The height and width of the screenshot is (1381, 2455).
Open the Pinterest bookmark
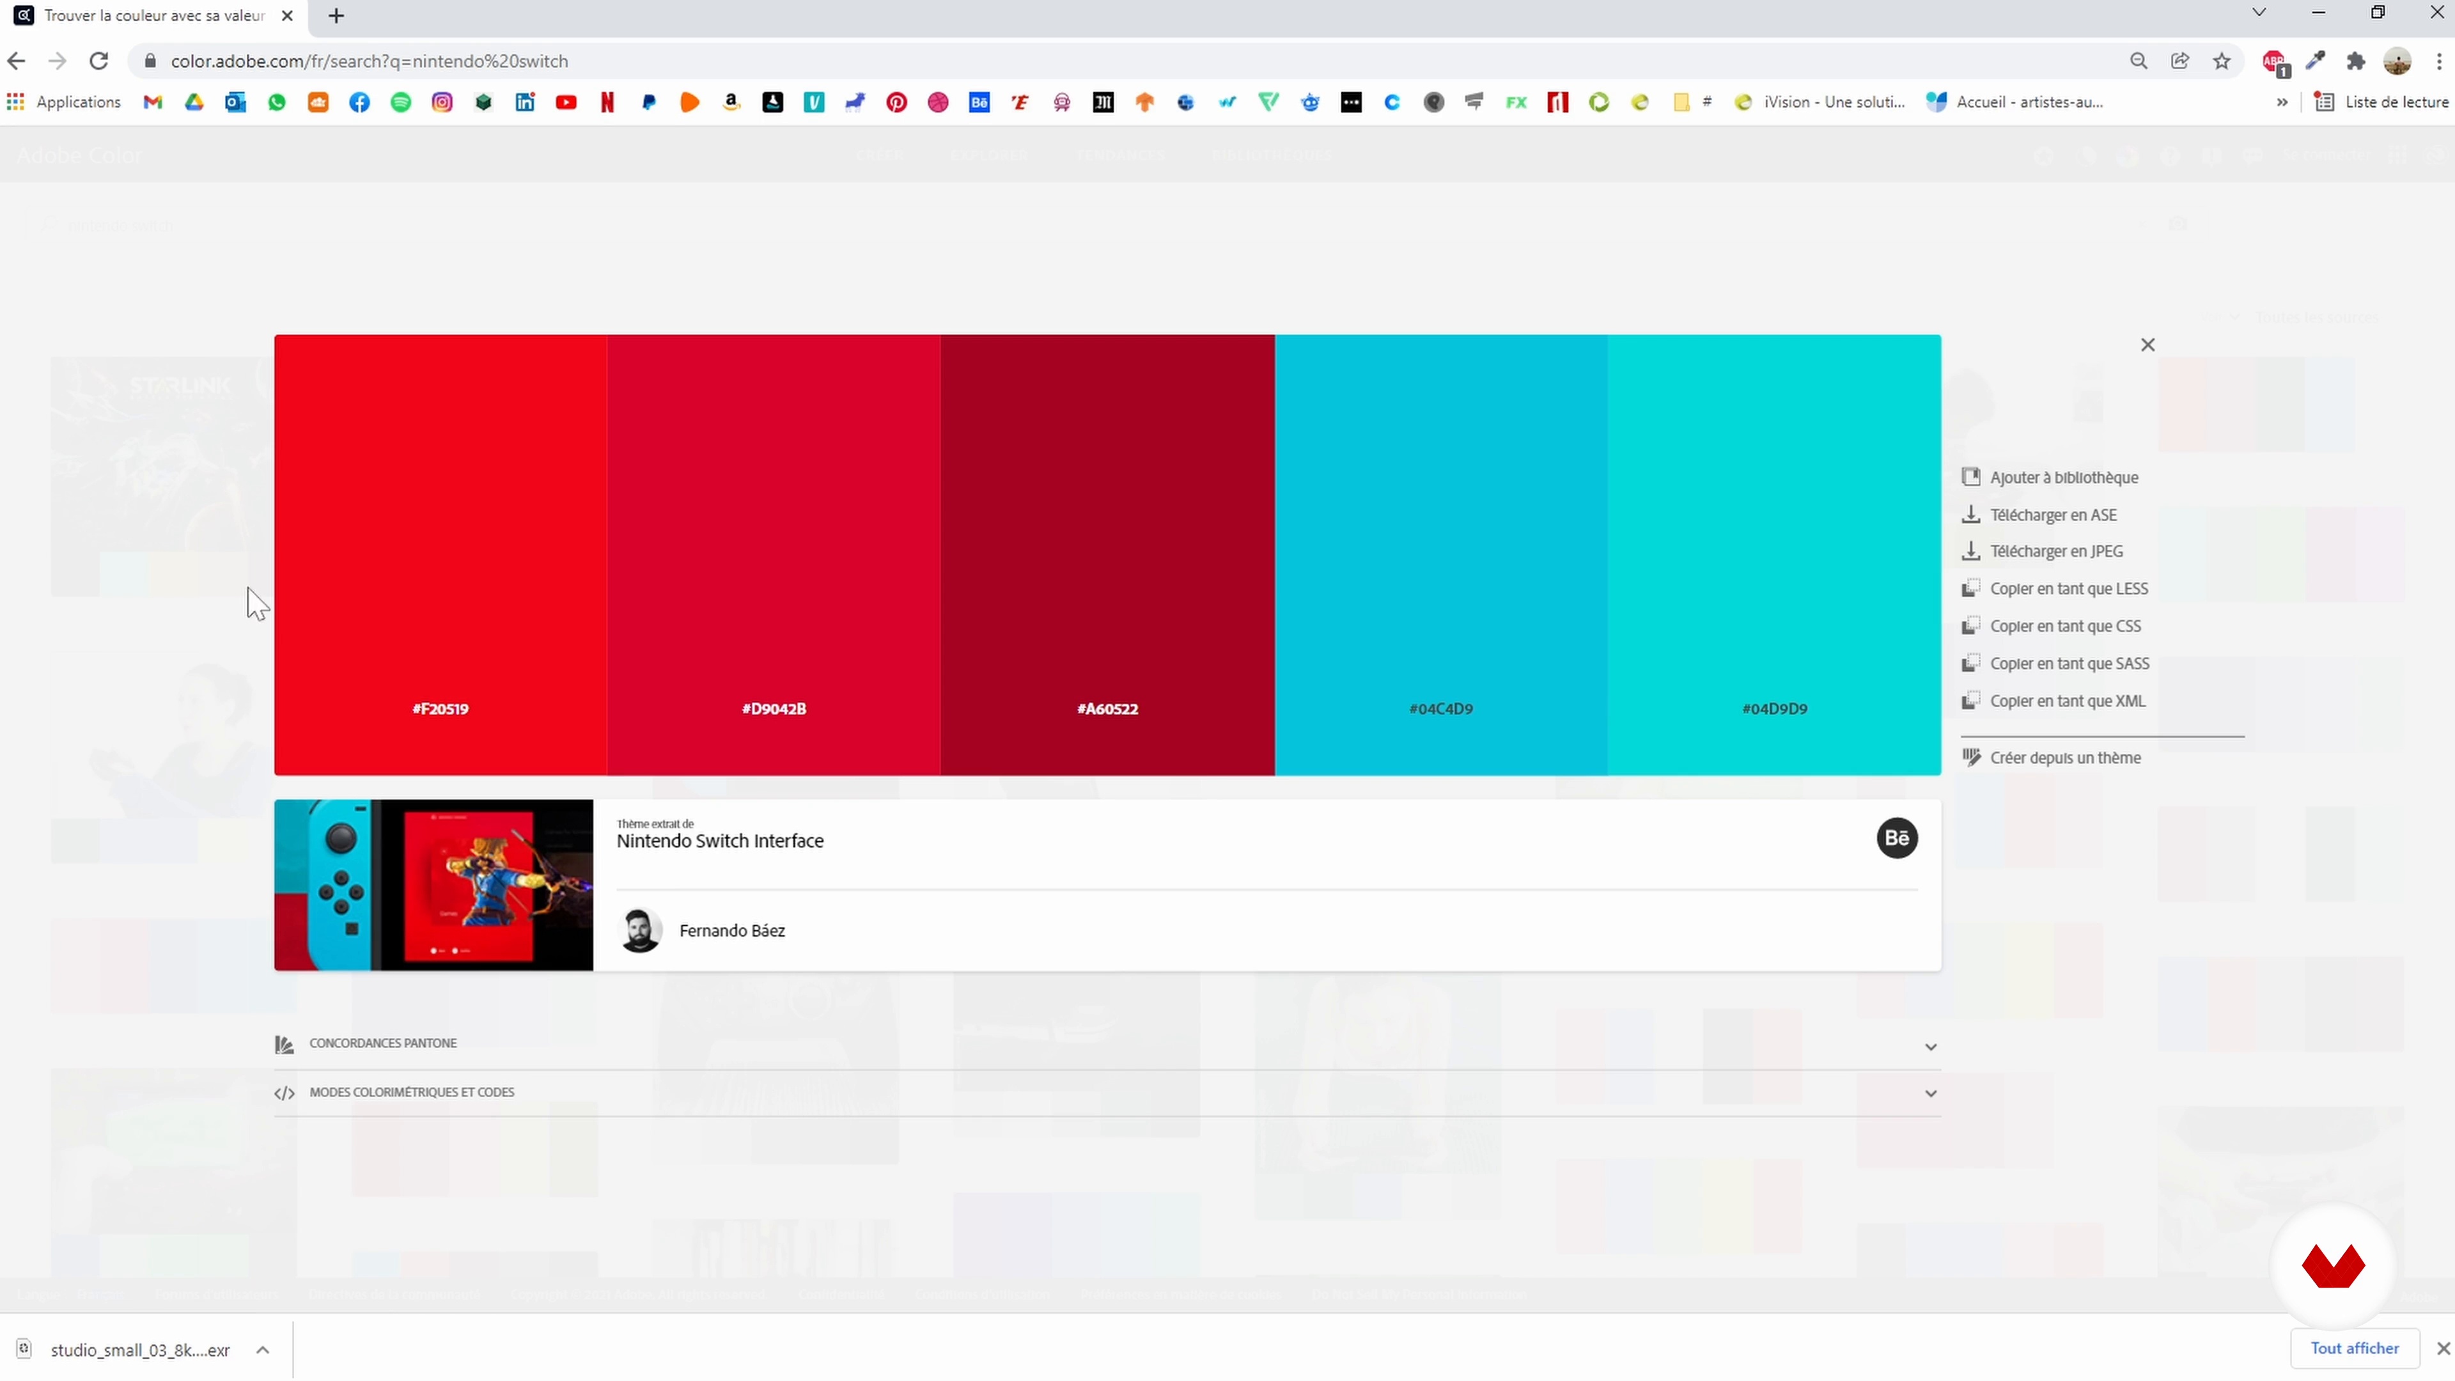pos(897,102)
